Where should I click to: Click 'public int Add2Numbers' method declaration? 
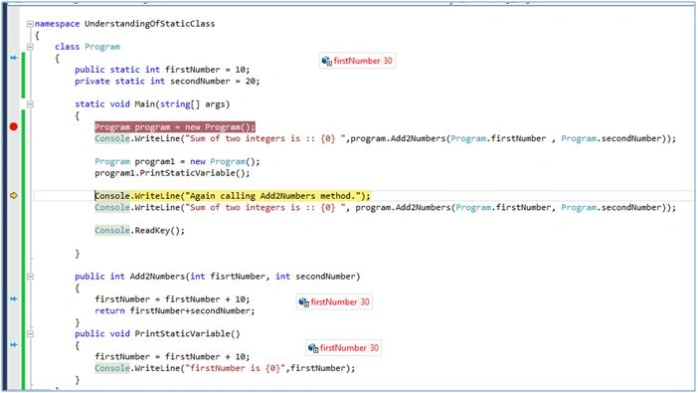(x=217, y=277)
